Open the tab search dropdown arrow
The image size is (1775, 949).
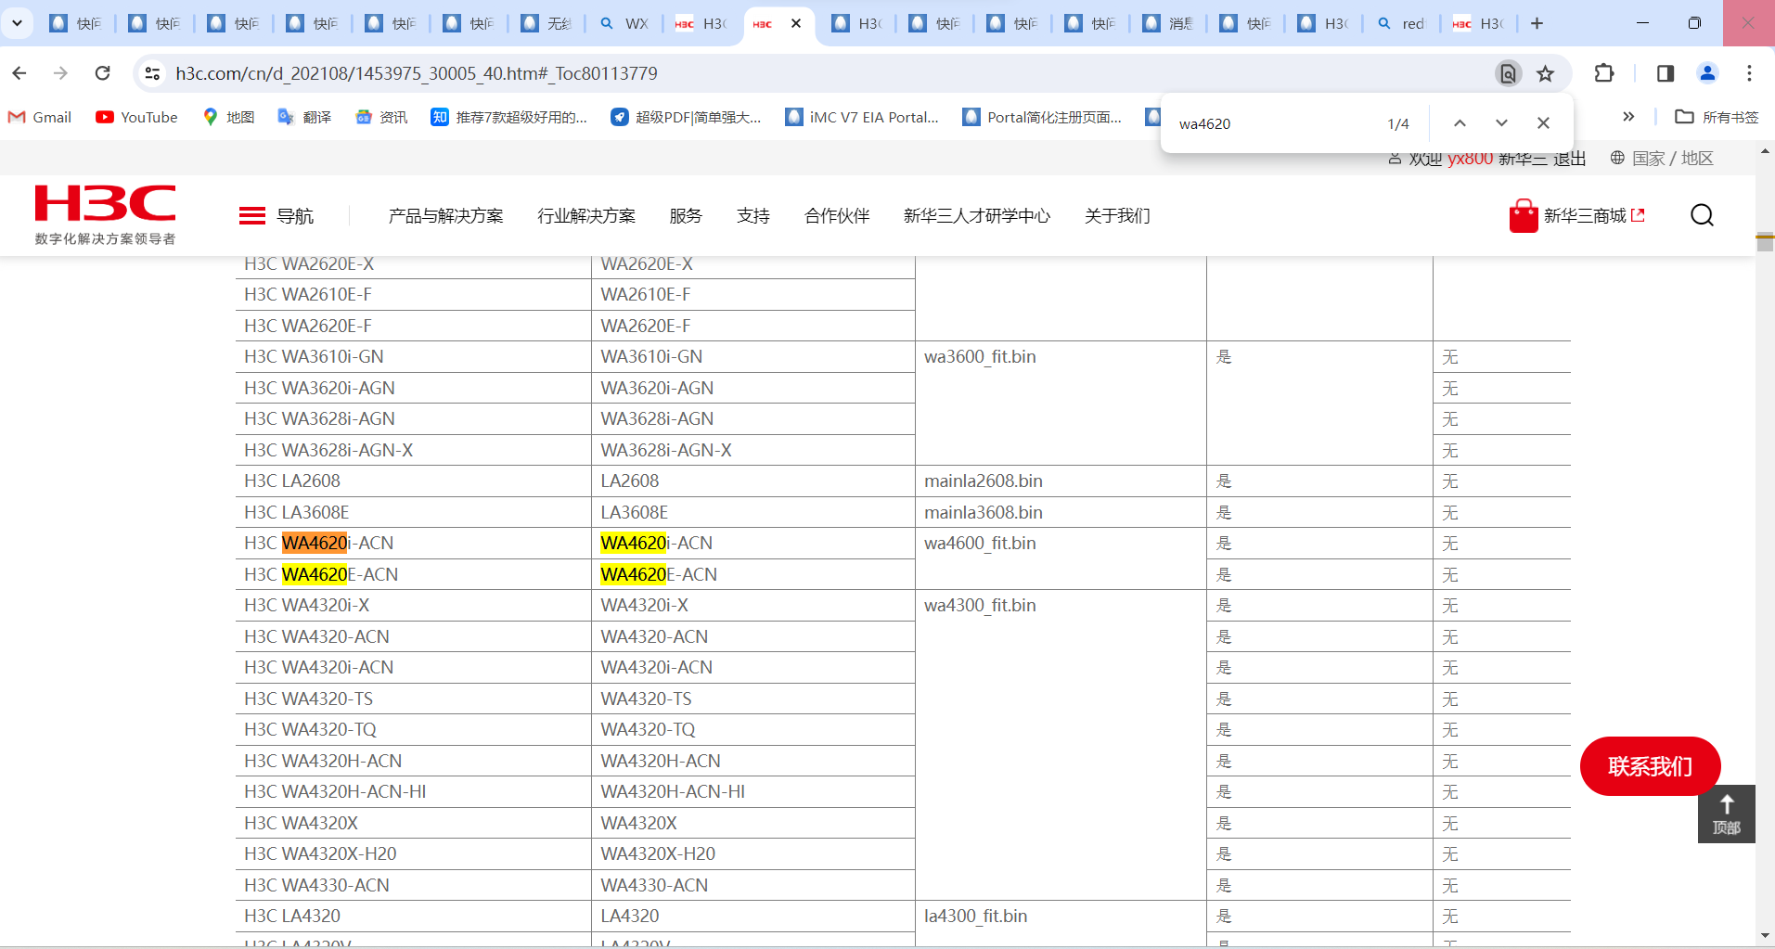pos(17,23)
